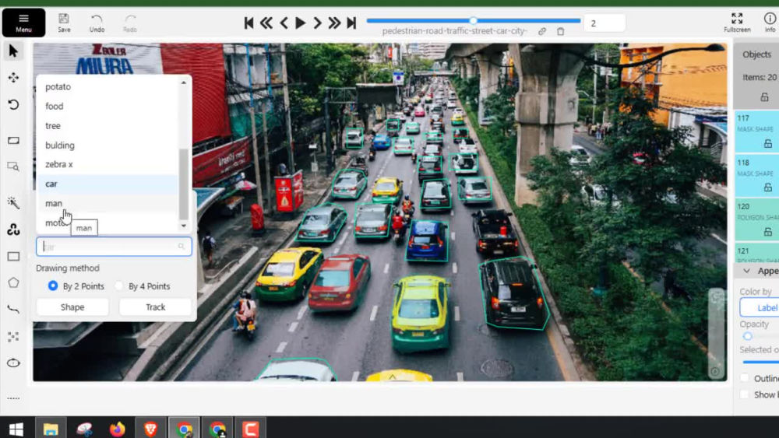Go to the next frame
The width and height of the screenshot is (779, 438).
pyautogui.click(x=317, y=23)
